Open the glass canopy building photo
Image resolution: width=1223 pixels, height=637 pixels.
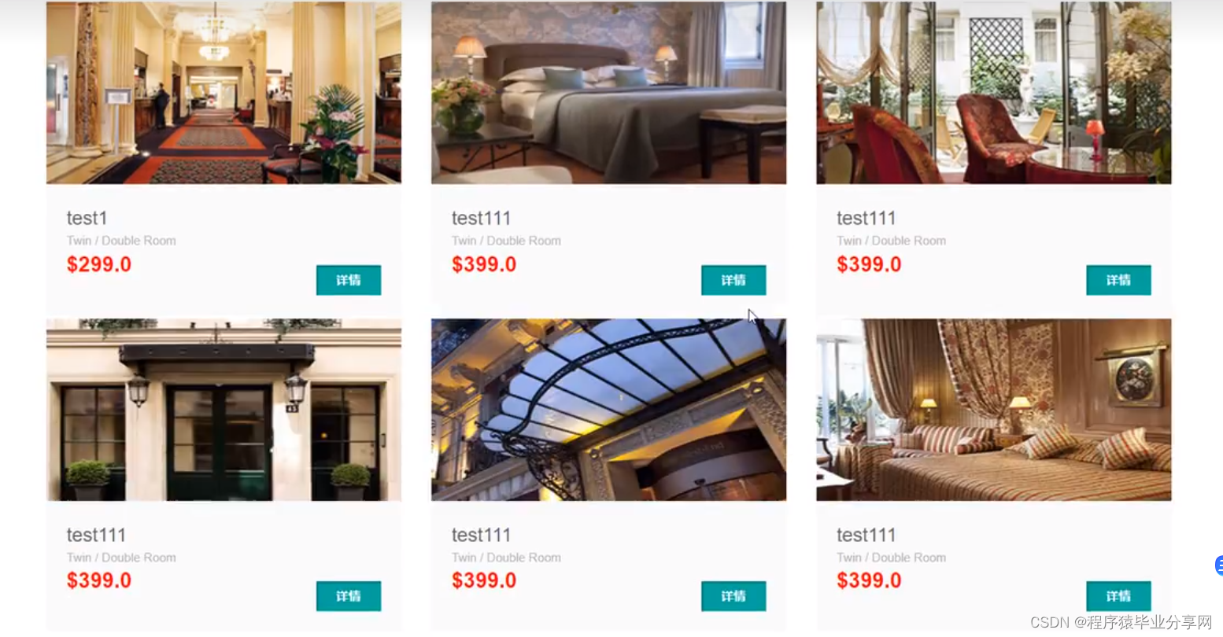pos(608,410)
